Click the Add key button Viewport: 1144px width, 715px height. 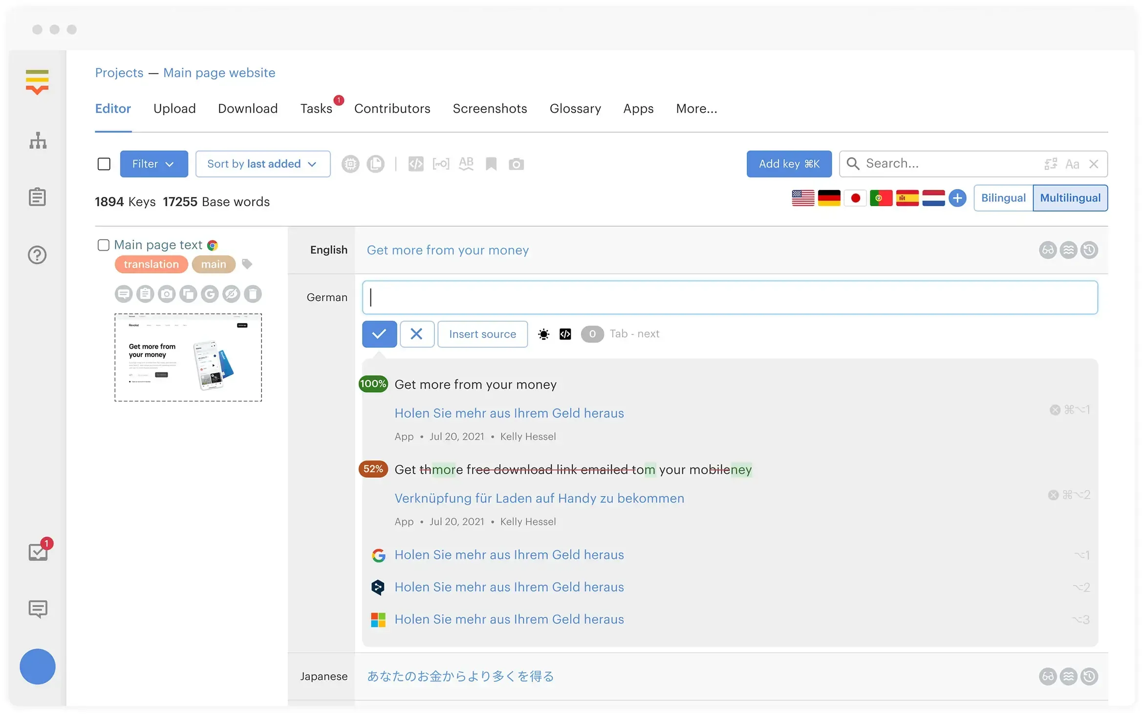(788, 164)
